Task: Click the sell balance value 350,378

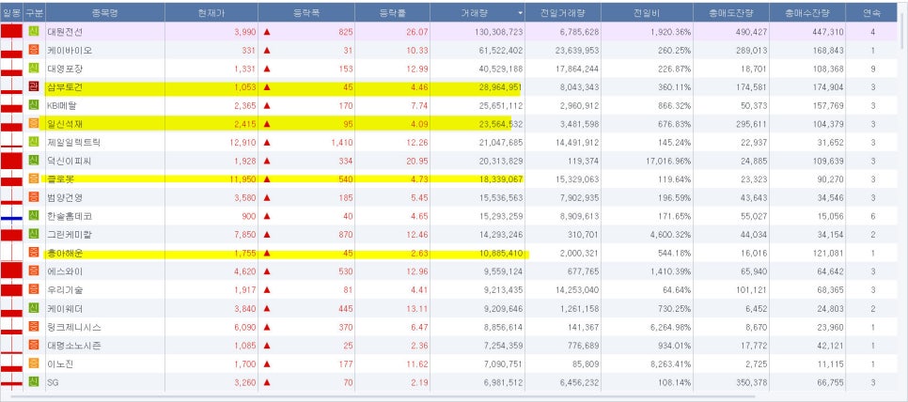Action: [x=753, y=382]
